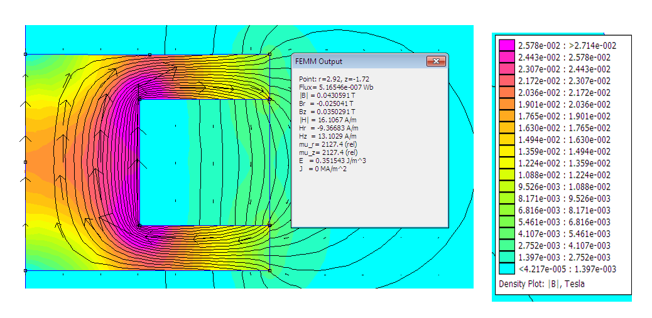Image resolution: width=652 pixels, height=318 pixels.
Task: Click the FEMM Output title bar
Action: (370, 61)
